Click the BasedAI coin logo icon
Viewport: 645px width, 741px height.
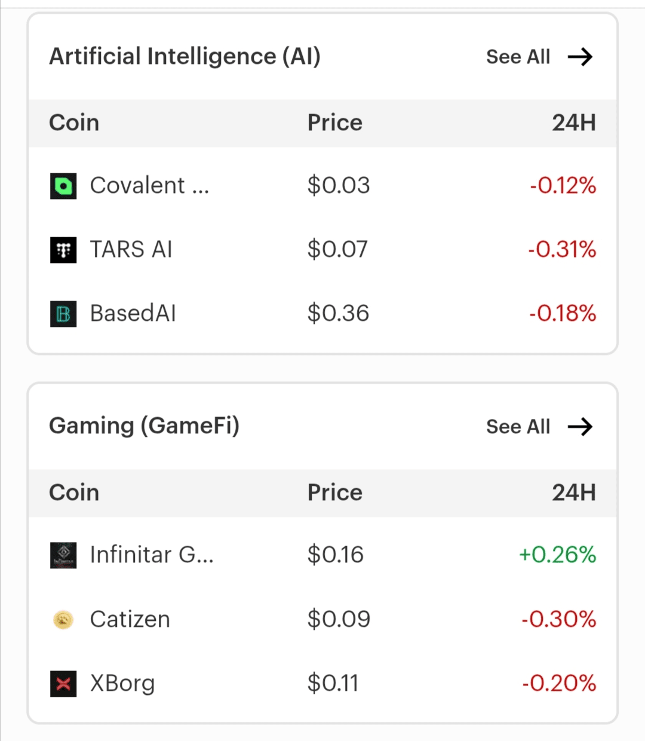click(x=63, y=314)
